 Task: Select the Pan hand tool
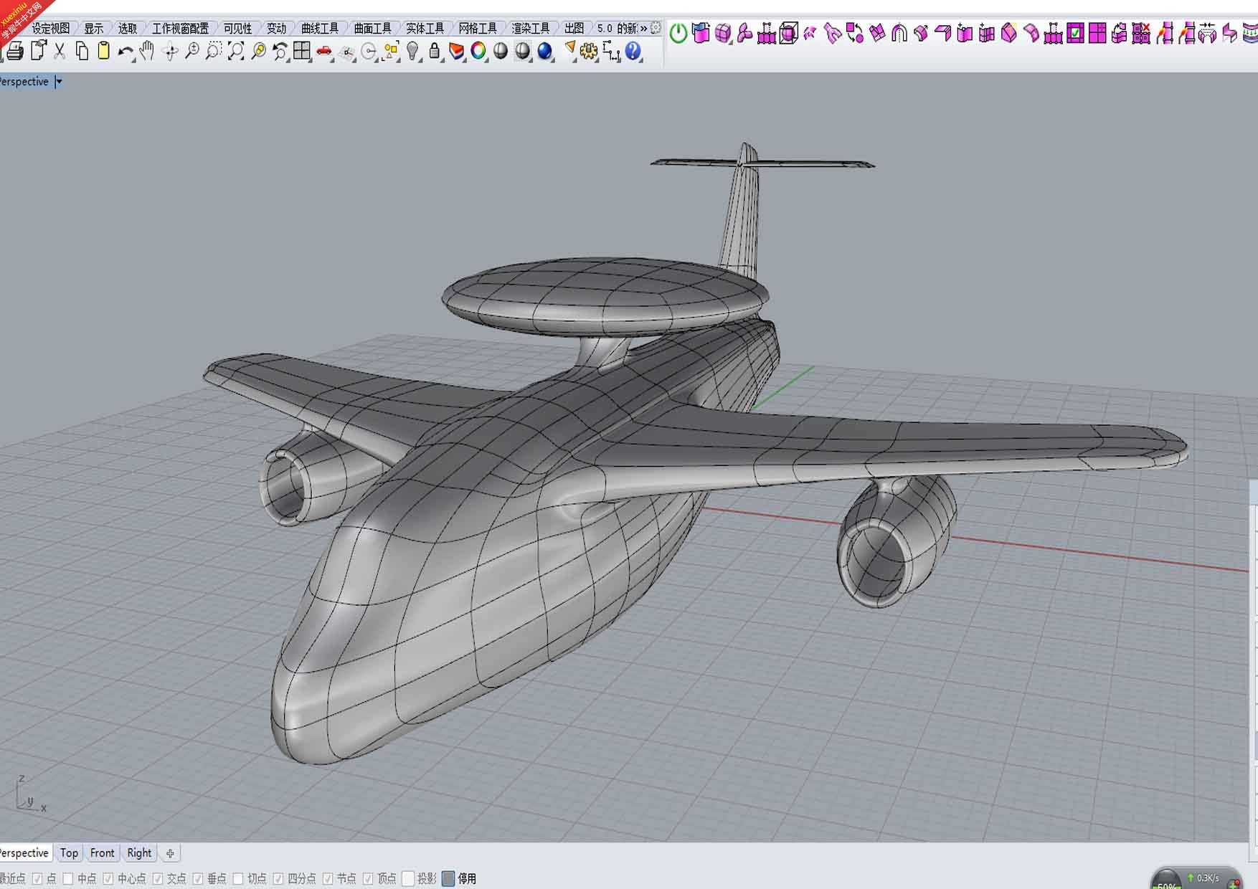click(148, 51)
